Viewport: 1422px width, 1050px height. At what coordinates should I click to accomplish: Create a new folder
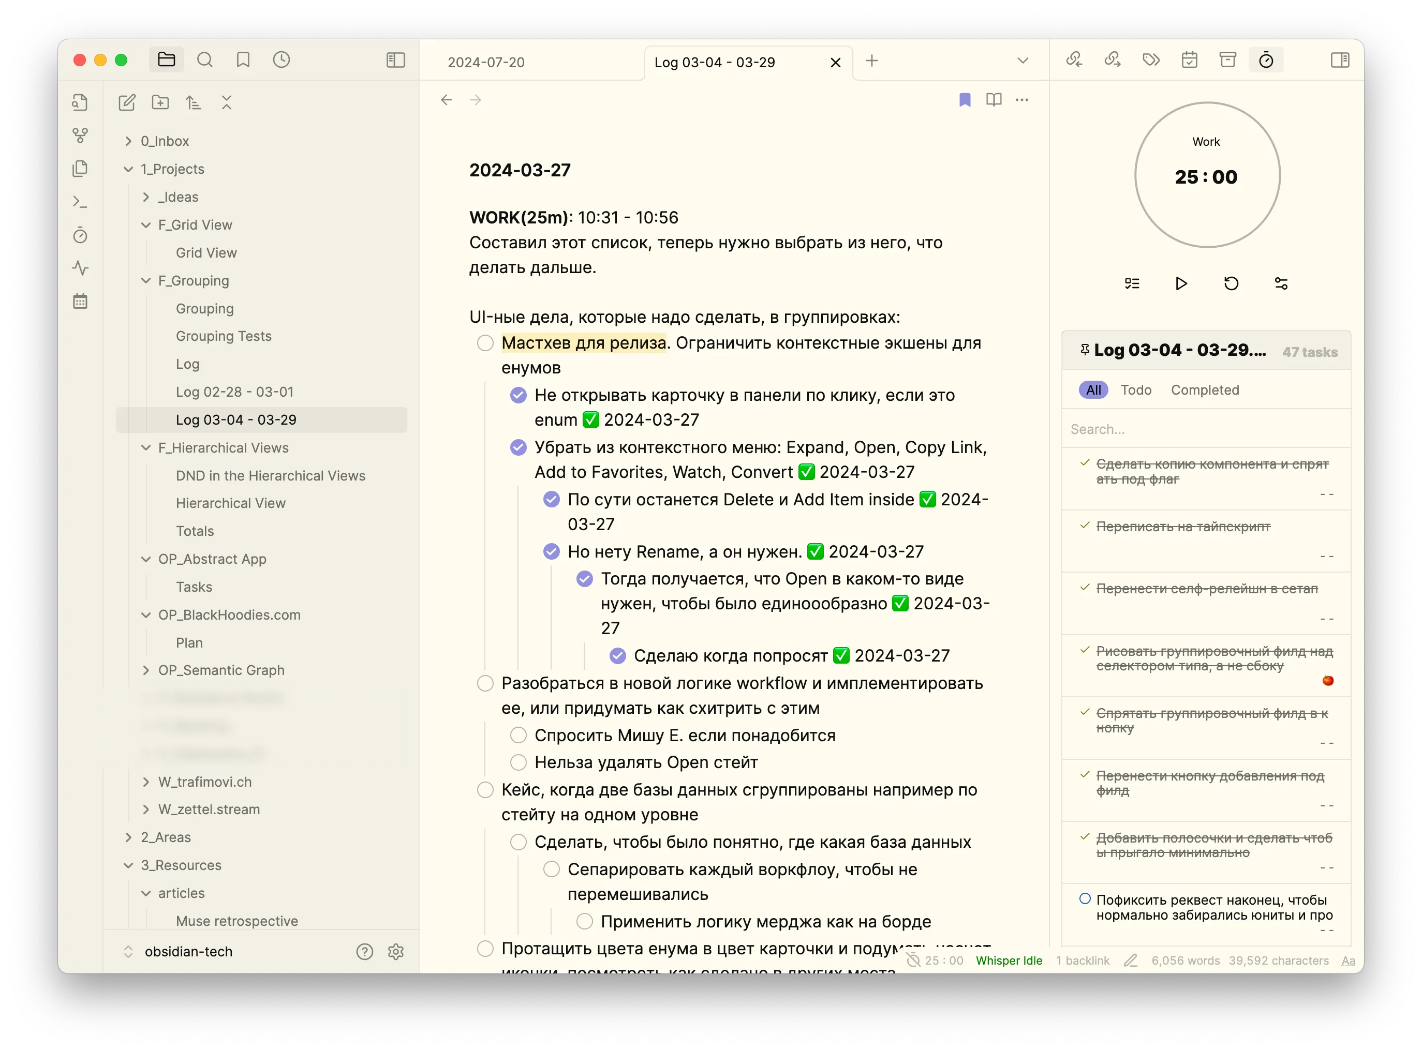click(160, 102)
